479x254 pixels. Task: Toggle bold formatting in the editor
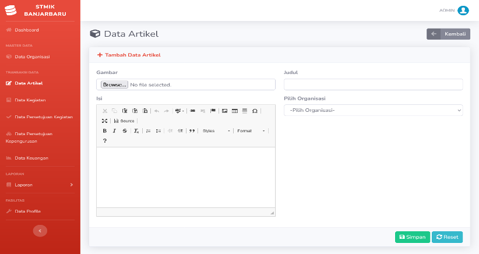tap(105, 130)
